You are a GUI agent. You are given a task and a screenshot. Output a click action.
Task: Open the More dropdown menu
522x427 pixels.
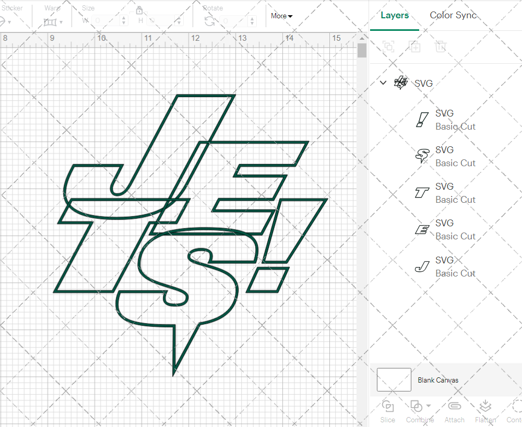coord(282,16)
